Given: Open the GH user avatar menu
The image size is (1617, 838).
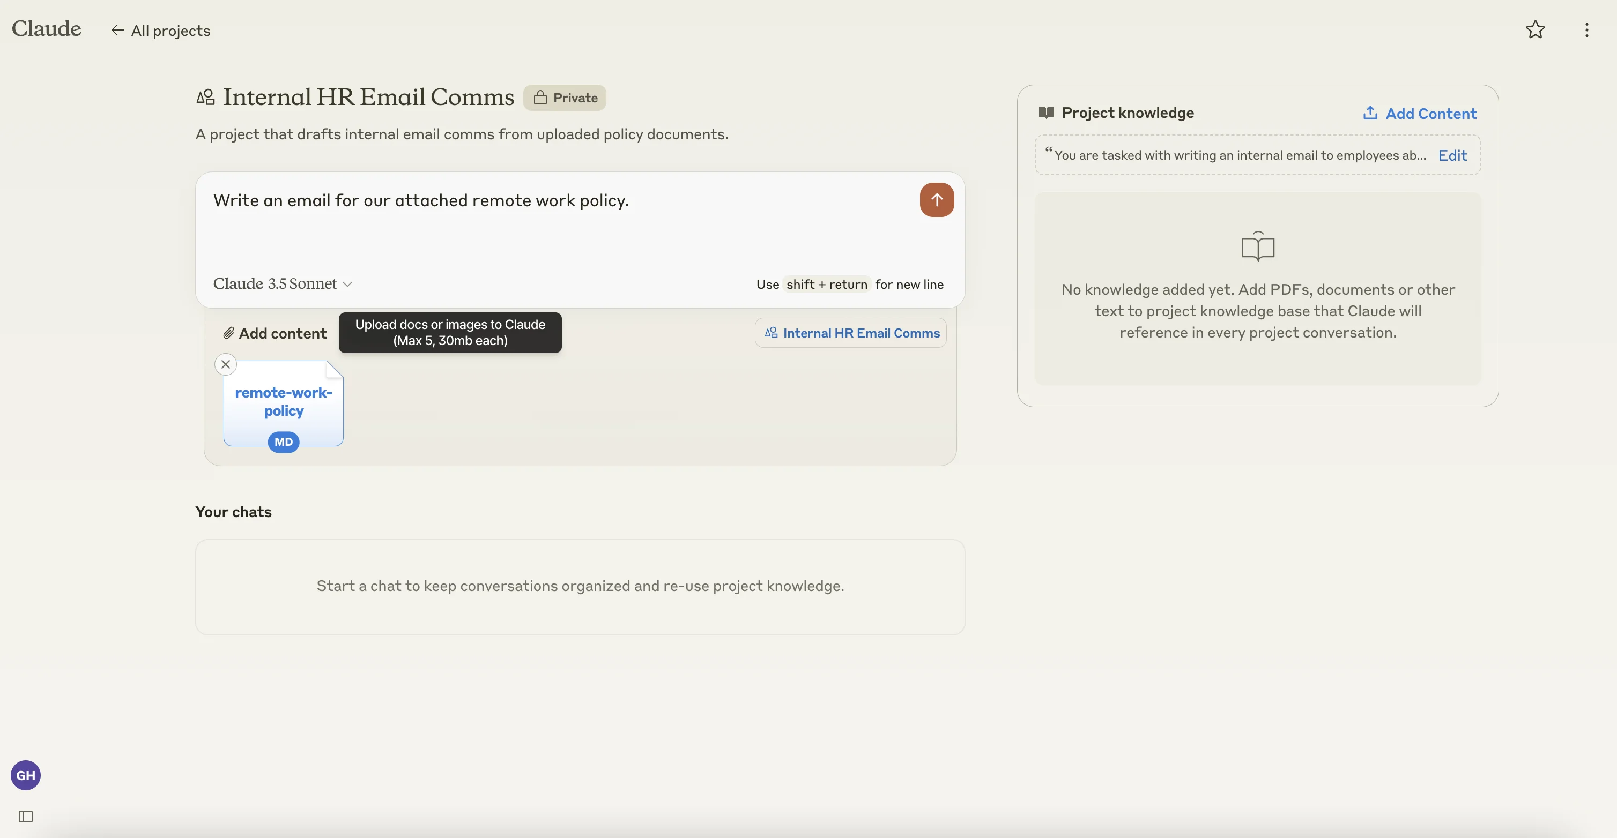Looking at the screenshot, I should click(26, 775).
